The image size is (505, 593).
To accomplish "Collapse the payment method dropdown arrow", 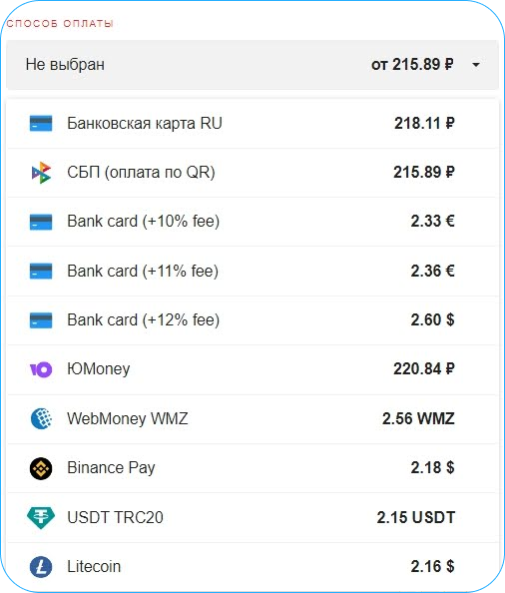I will (x=476, y=65).
